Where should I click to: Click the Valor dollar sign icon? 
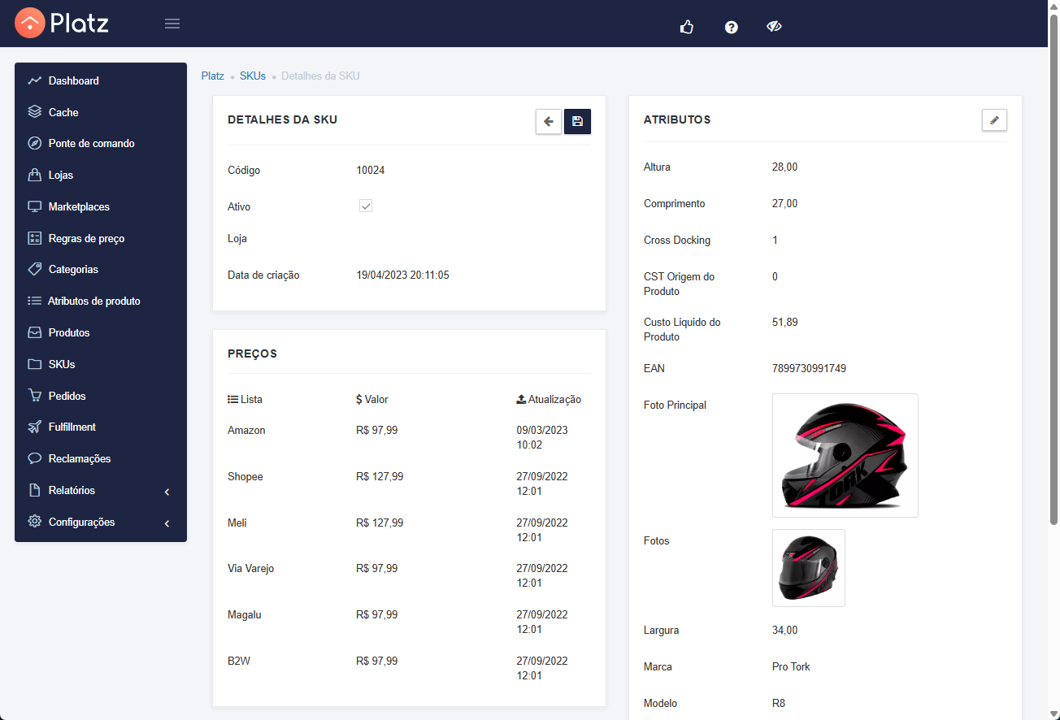359,399
